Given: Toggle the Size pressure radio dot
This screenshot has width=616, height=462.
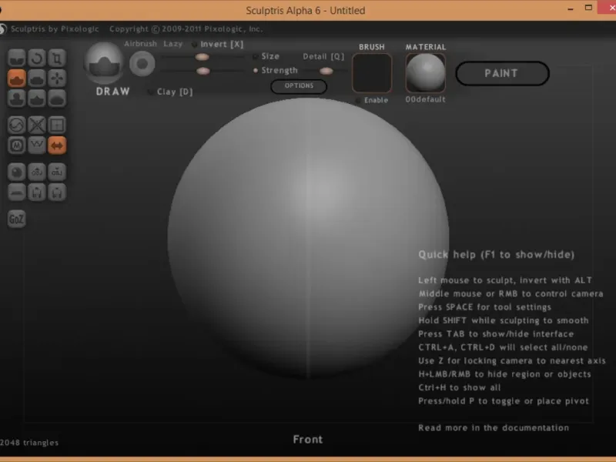Looking at the screenshot, I should pyautogui.click(x=256, y=56).
